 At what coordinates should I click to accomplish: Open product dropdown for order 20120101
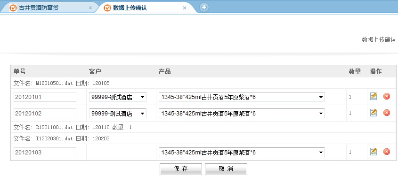[242, 97]
